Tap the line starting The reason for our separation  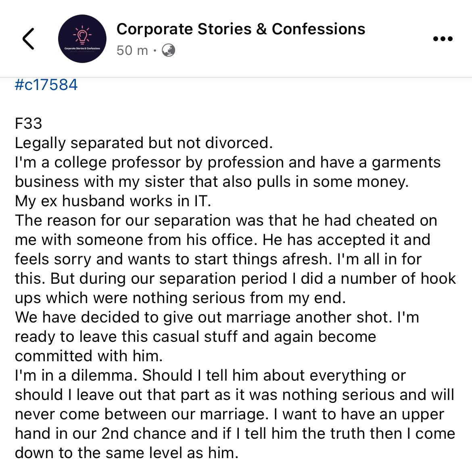pos(226,220)
